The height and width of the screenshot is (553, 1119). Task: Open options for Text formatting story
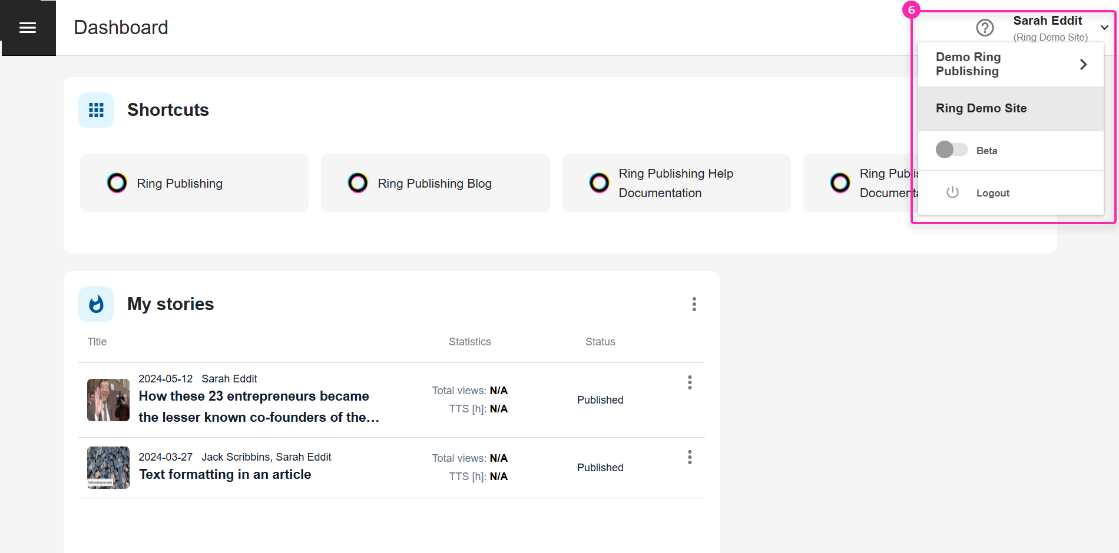click(690, 458)
